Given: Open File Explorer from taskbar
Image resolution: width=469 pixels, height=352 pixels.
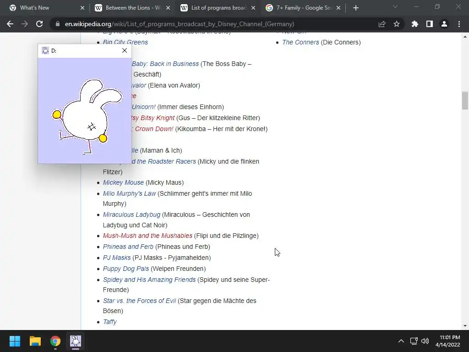Looking at the screenshot, I should tap(35, 341).
